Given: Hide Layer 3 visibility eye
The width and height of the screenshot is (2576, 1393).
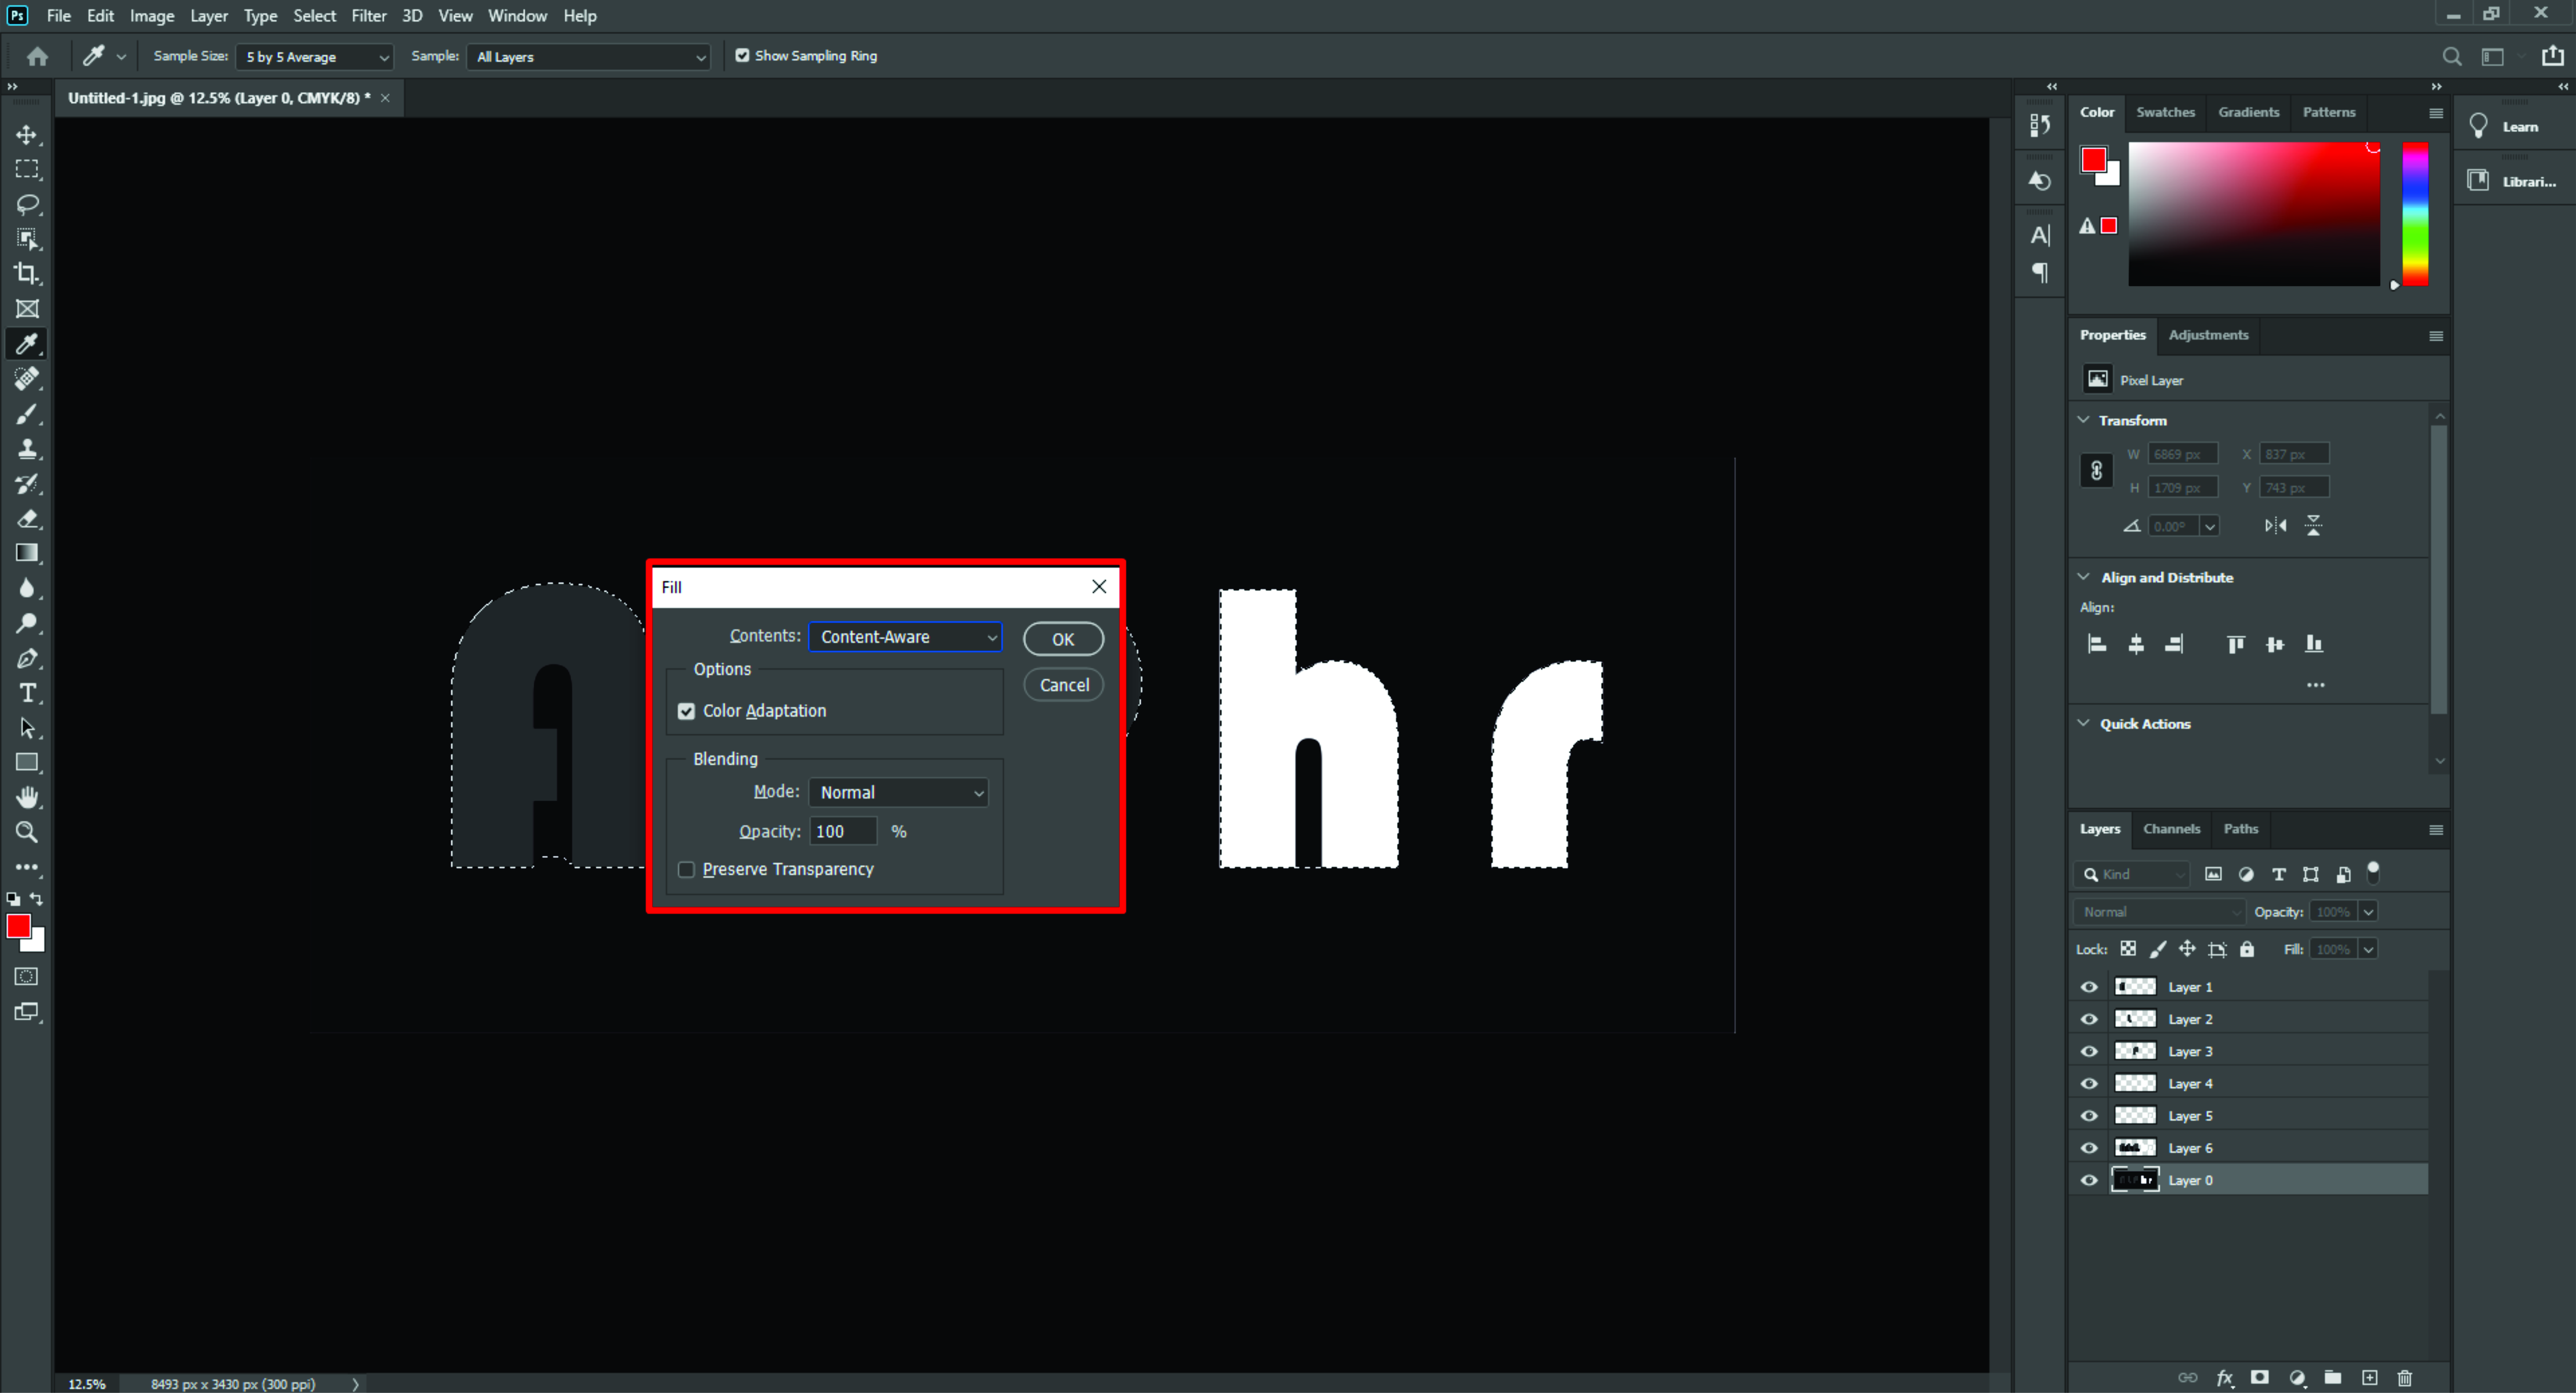Looking at the screenshot, I should tap(2089, 1051).
